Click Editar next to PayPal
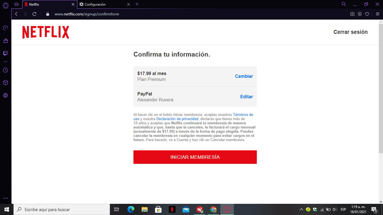383x215 pixels. click(247, 97)
